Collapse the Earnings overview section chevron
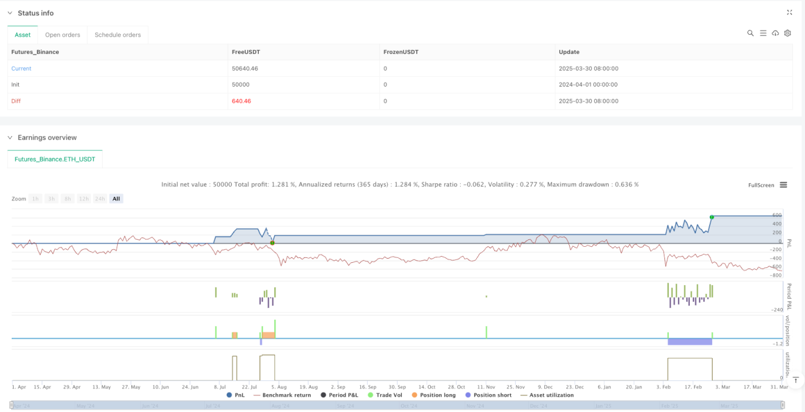805x412 pixels. 10,137
